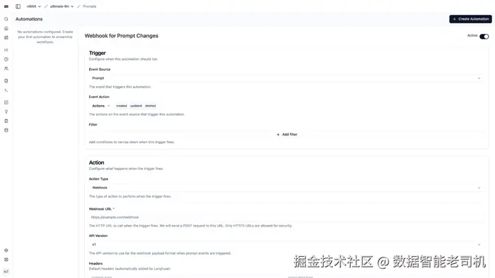495x278 pixels.
Task: Click the Headers label
Action: [x=95, y=263]
